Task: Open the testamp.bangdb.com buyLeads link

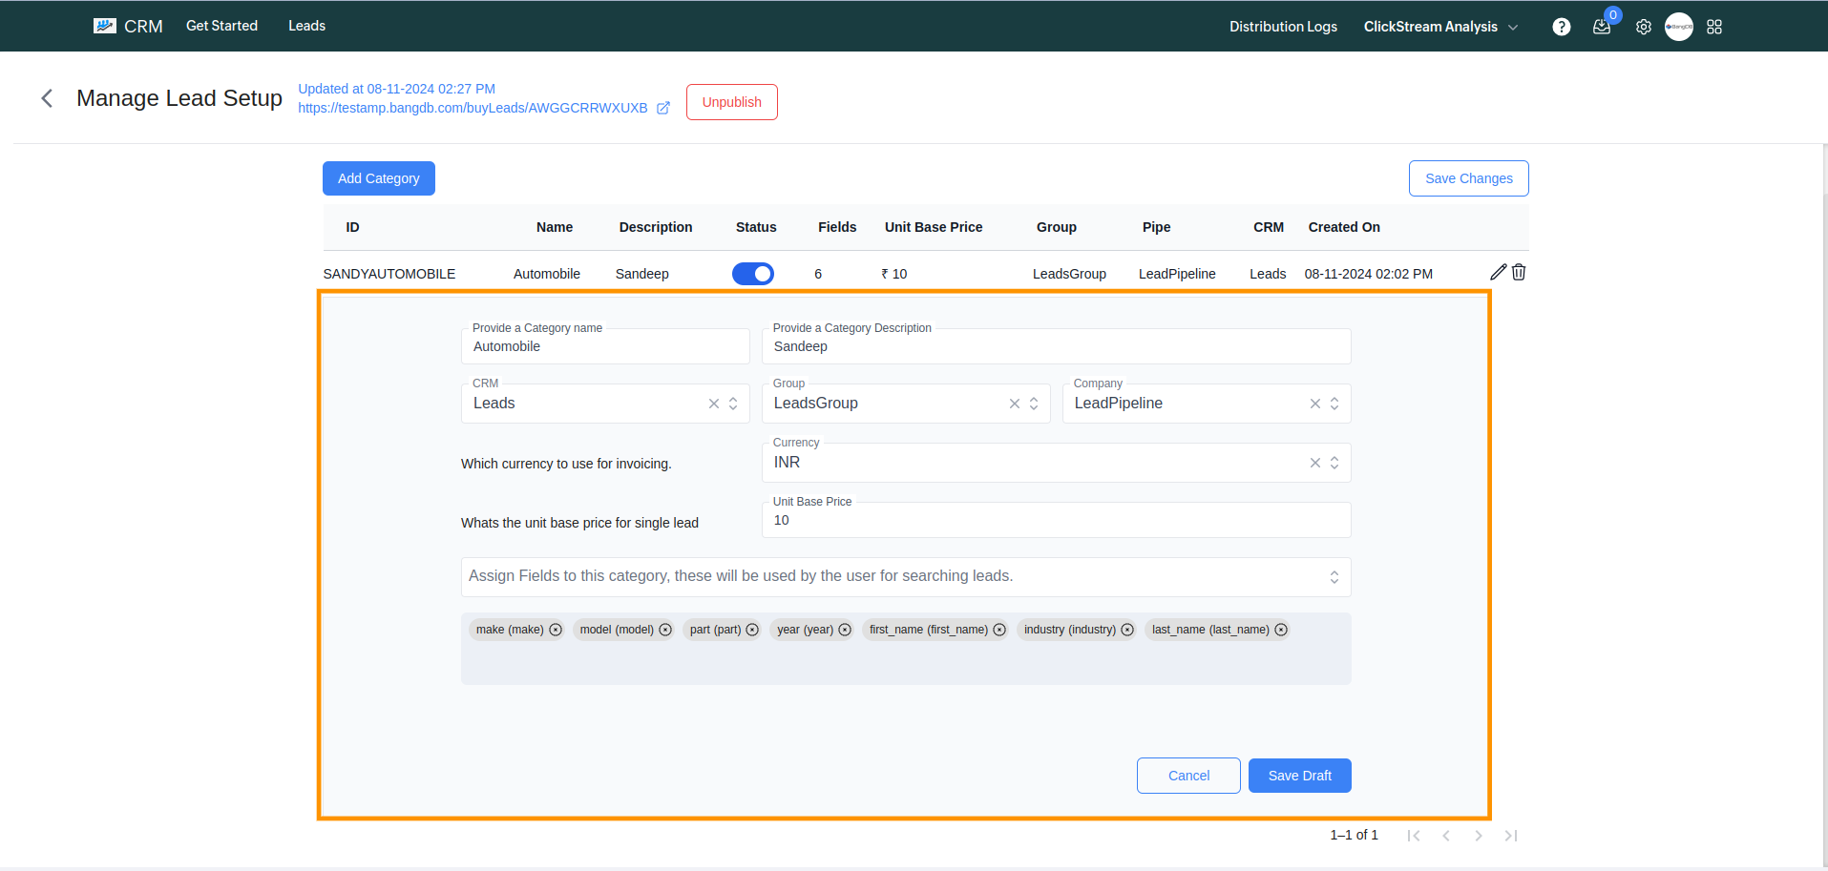Action: point(473,108)
